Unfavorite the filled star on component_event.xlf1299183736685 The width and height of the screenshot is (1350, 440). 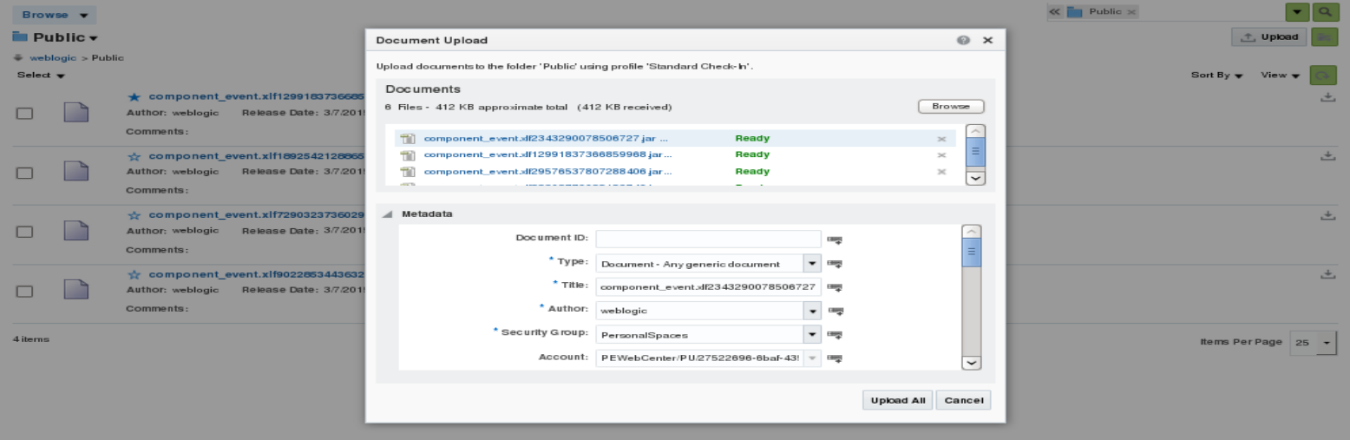pyautogui.click(x=134, y=97)
